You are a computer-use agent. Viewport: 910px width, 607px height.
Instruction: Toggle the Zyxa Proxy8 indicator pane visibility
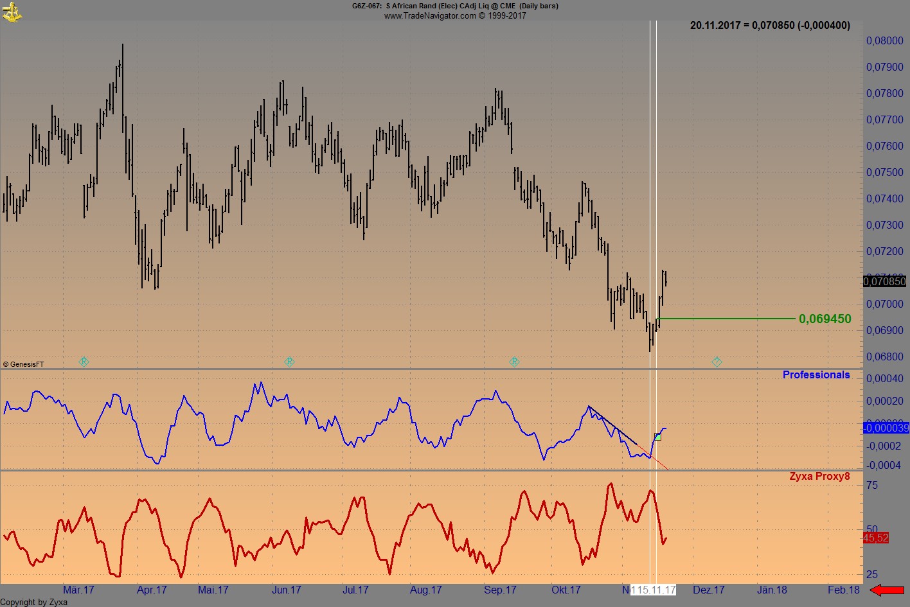(x=819, y=476)
